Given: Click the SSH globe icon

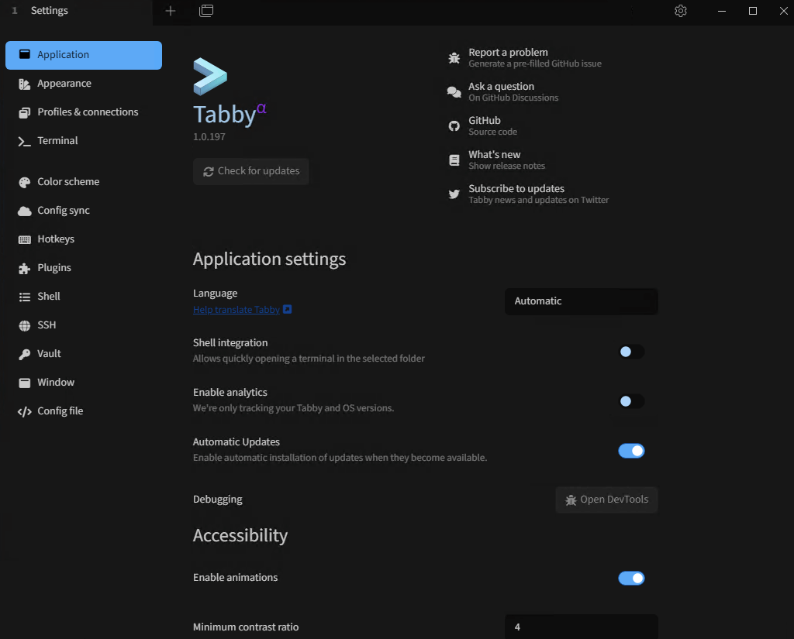Looking at the screenshot, I should (x=24, y=326).
